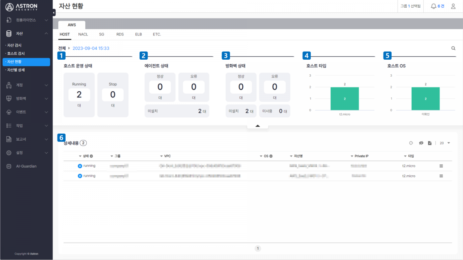Click the 미확인 green bar in 호스트 OS
463x260 pixels.
426,99
